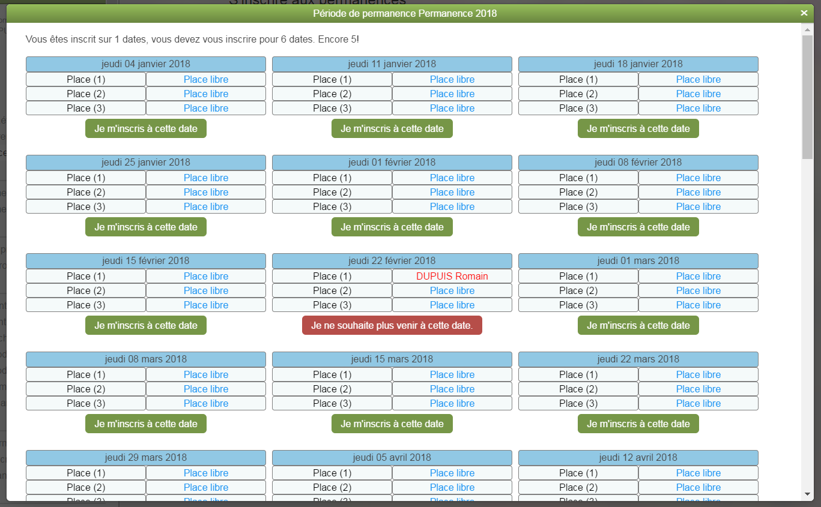Click the 'Période de permanence Permanence 2018' title
The image size is (821, 507).
pos(405,13)
